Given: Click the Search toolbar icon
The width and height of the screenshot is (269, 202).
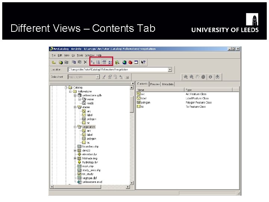Looking at the screenshot, I should [117, 62].
